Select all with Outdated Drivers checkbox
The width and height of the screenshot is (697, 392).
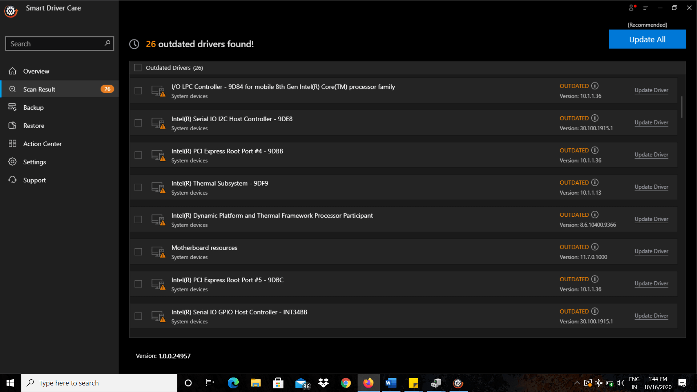(x=138, y=68)
